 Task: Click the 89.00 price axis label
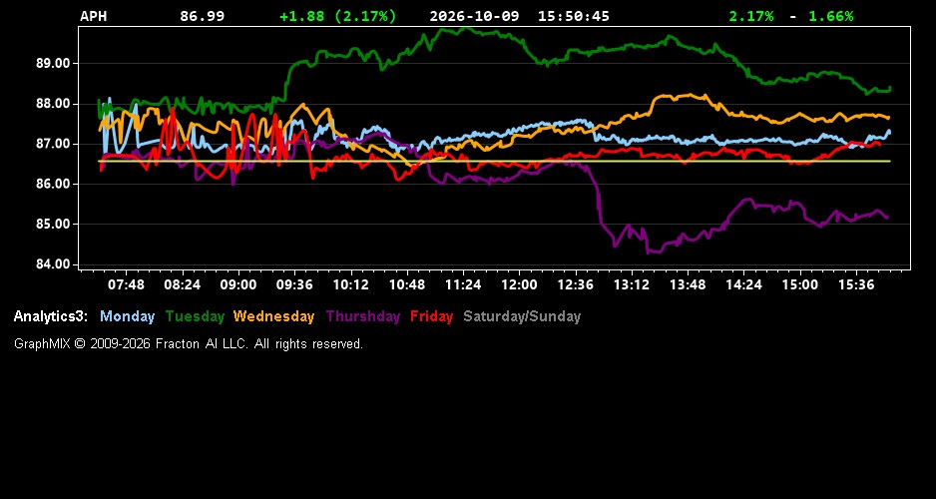(54, 63)
